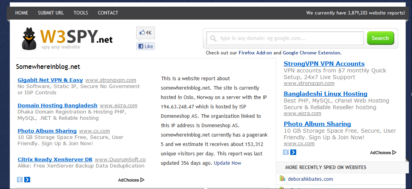Click the MORE RECENTLY SPIED ON WEBSITES header
Screen dimensions: 412x189
(326, 167)
